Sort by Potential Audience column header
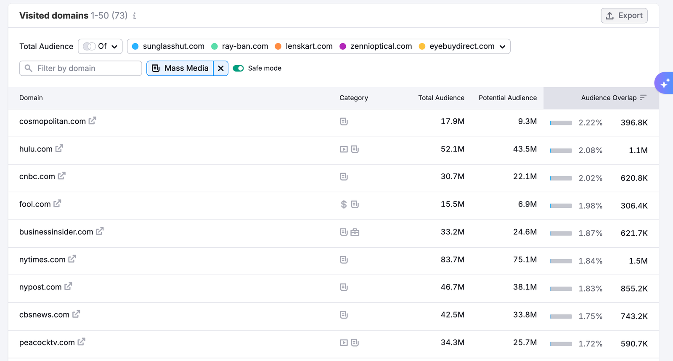Image resolution: width=673 pixels, height=361 pixels. click(x=507, y=98)
